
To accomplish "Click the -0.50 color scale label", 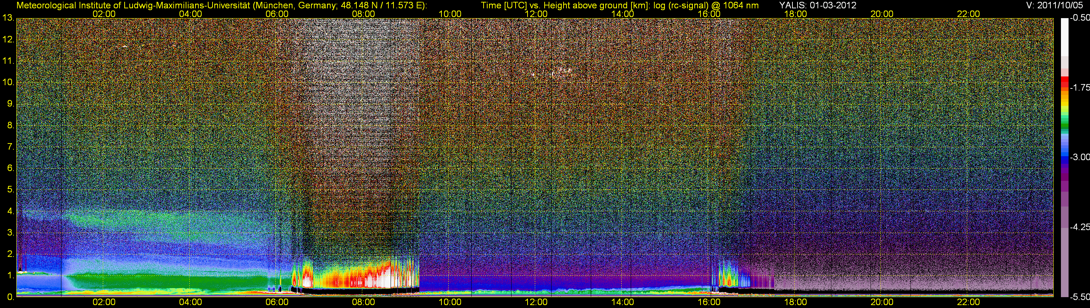I will pos(1079,18).
